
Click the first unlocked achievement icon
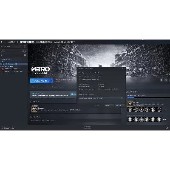tap(130, 110)
